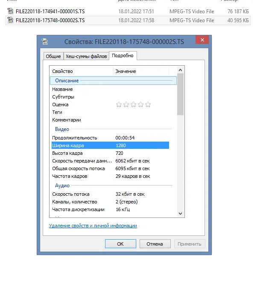Click the Отмена button
263x290 pixels.
coord(155,244)
